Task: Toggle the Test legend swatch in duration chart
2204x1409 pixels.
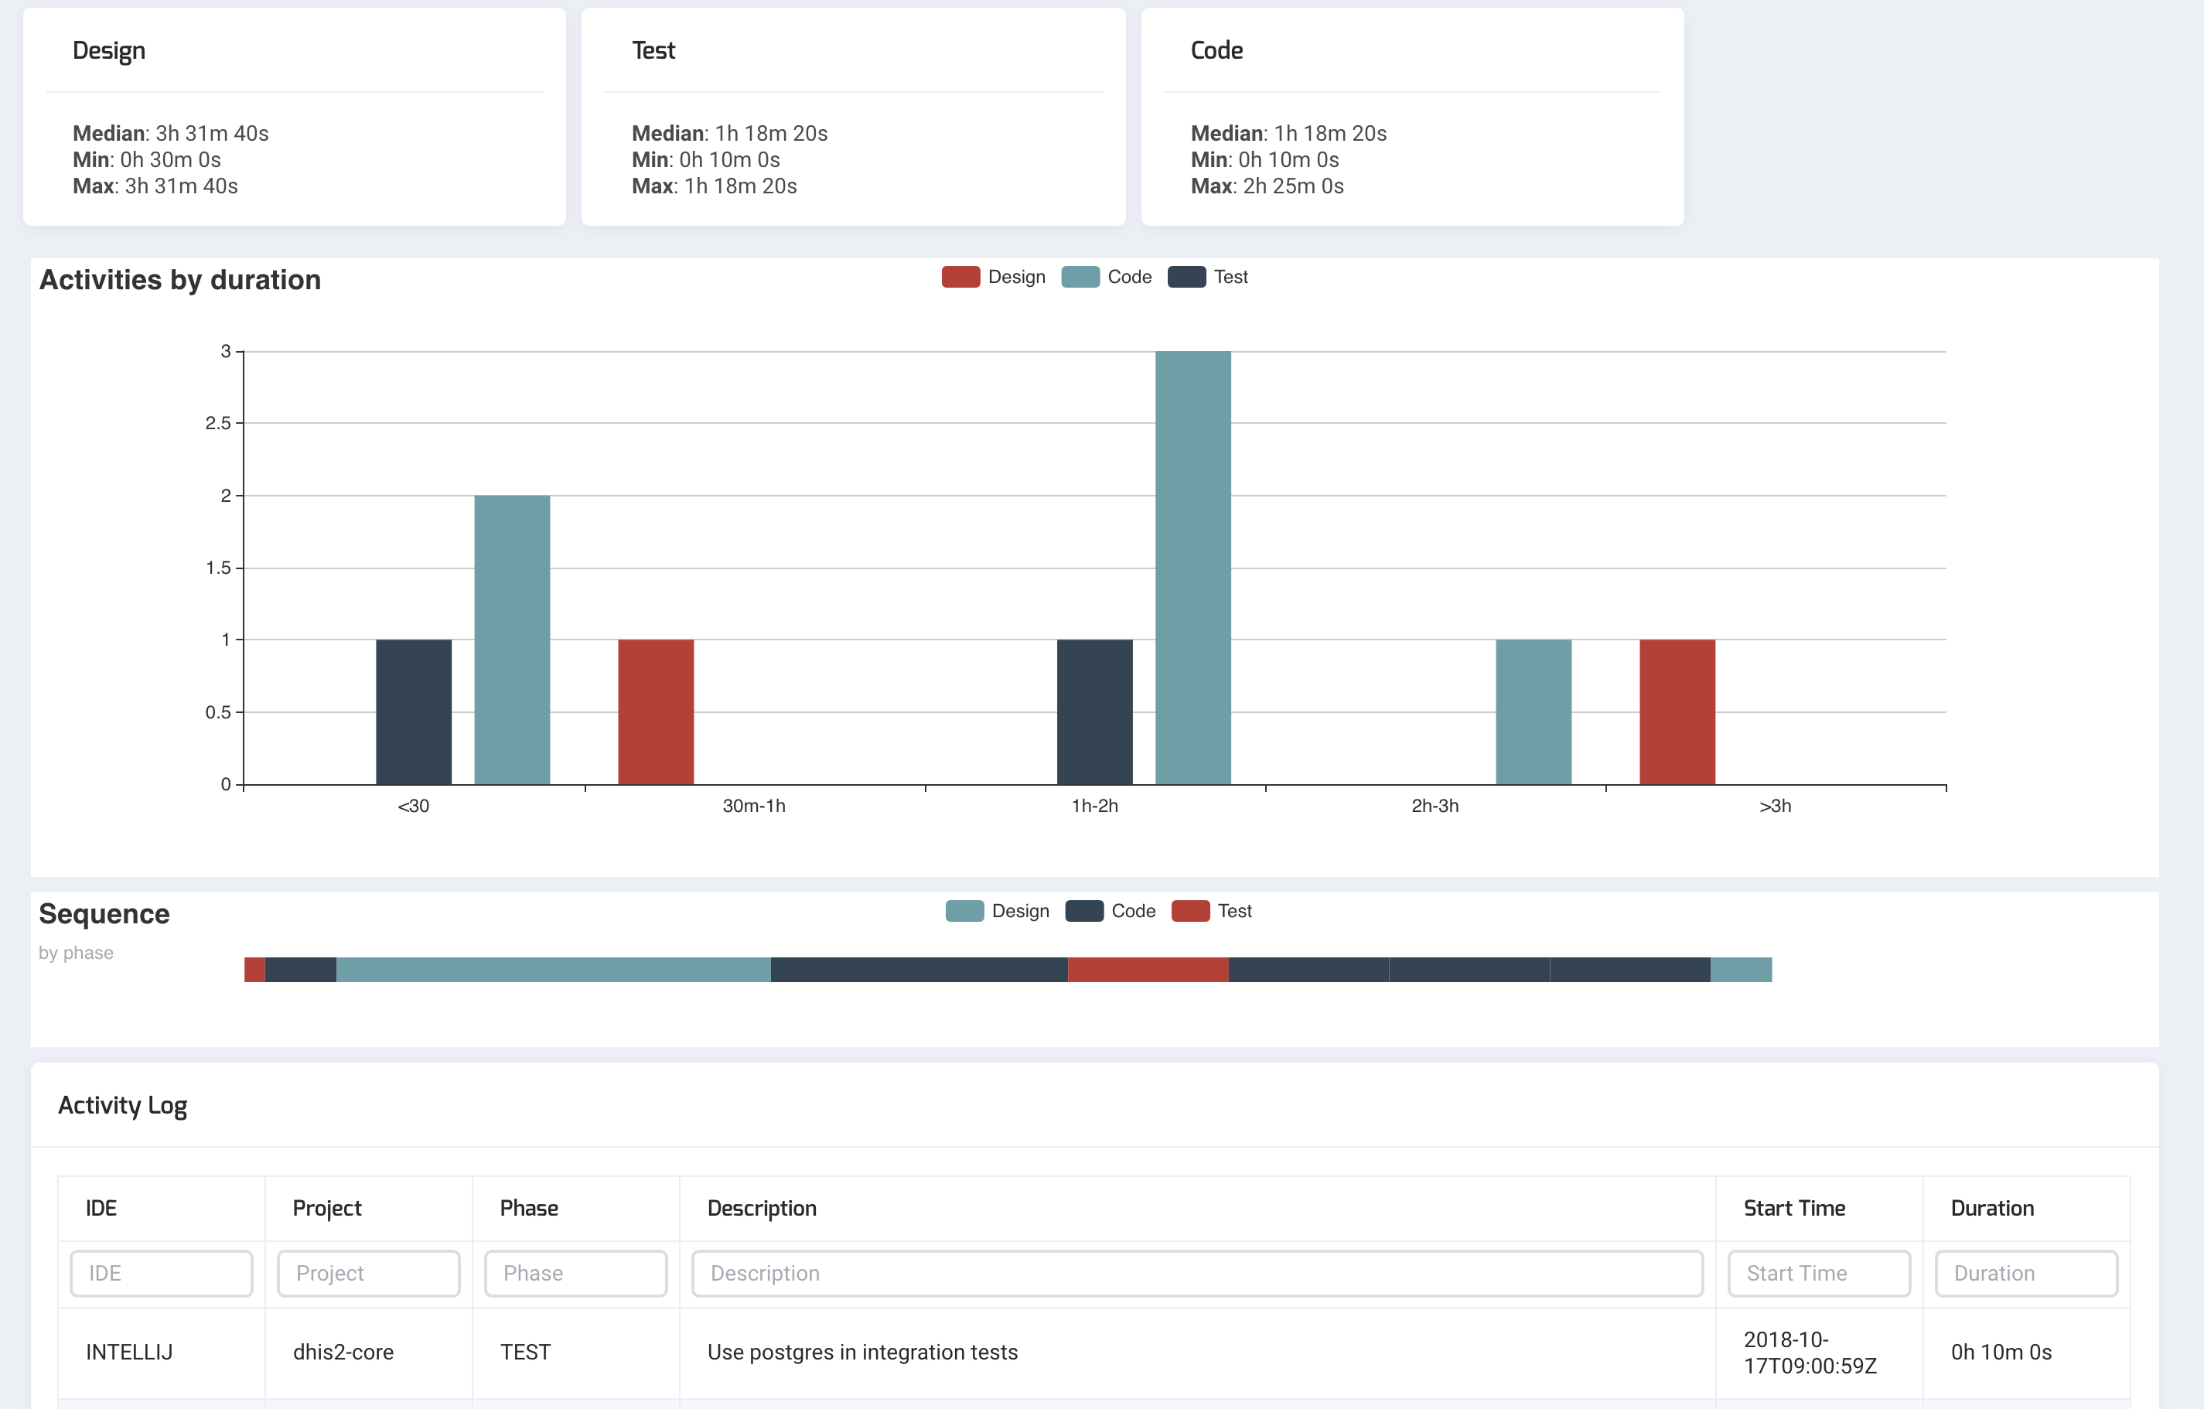Action: click(1186, 278)
